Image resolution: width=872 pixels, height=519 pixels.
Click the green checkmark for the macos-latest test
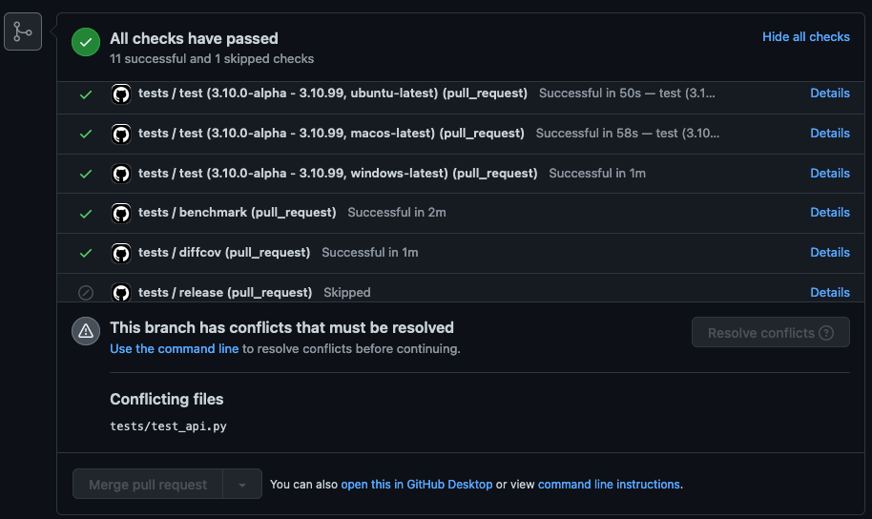coord(86,134)
